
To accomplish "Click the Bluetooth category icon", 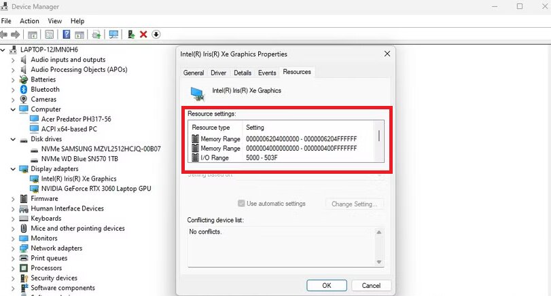I will pyautogui.click(x=24, y=89).
